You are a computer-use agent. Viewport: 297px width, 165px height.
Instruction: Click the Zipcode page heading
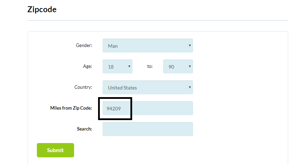42,9
